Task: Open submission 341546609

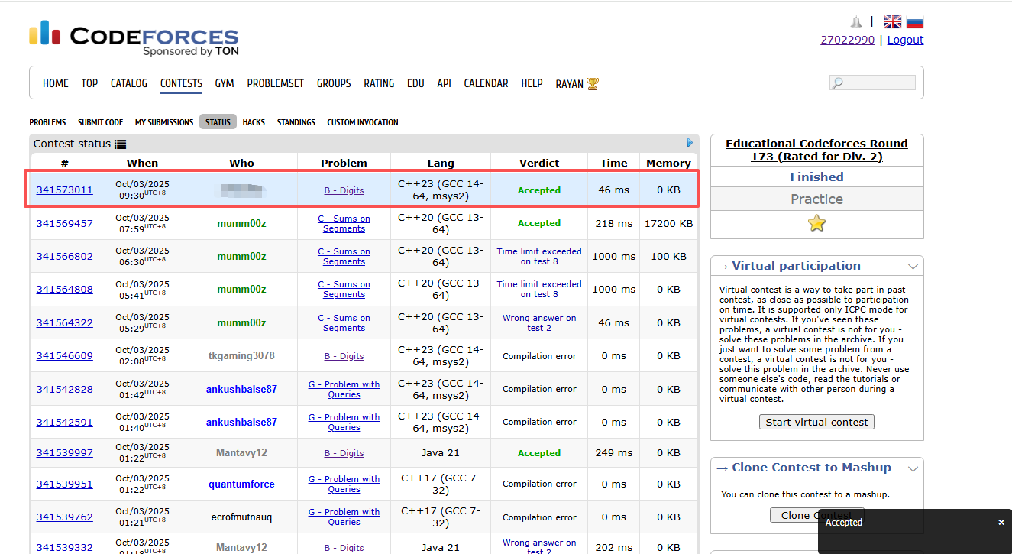Action: click(65, 355)
